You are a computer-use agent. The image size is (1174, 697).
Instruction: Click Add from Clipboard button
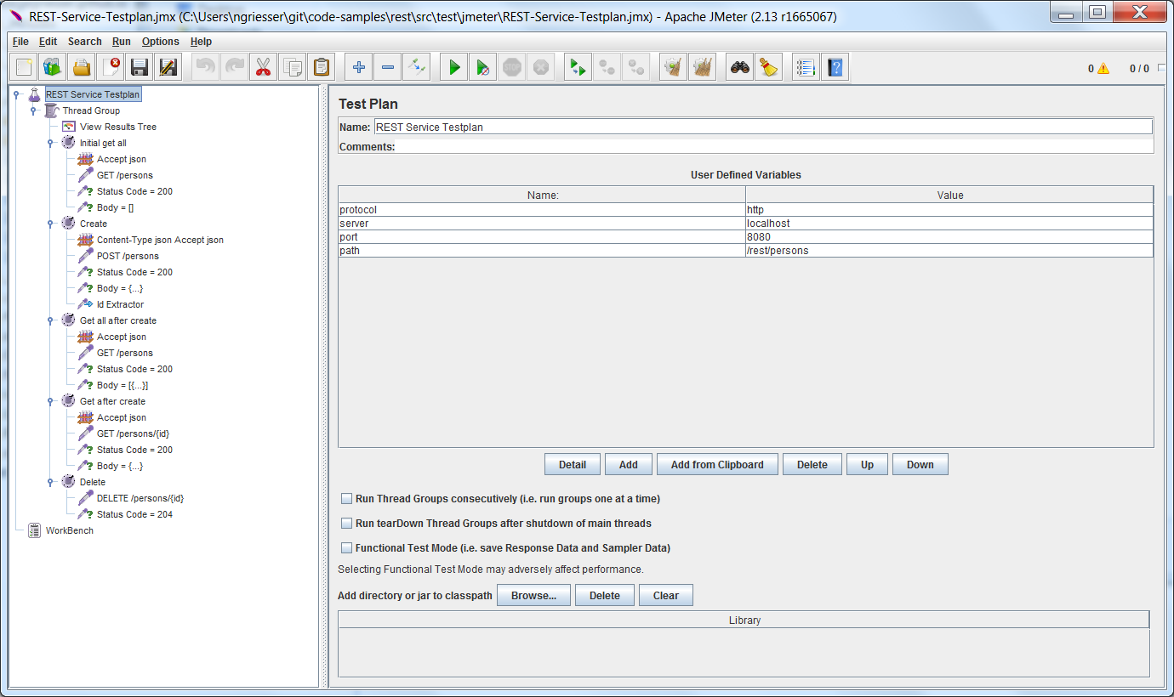717,464
